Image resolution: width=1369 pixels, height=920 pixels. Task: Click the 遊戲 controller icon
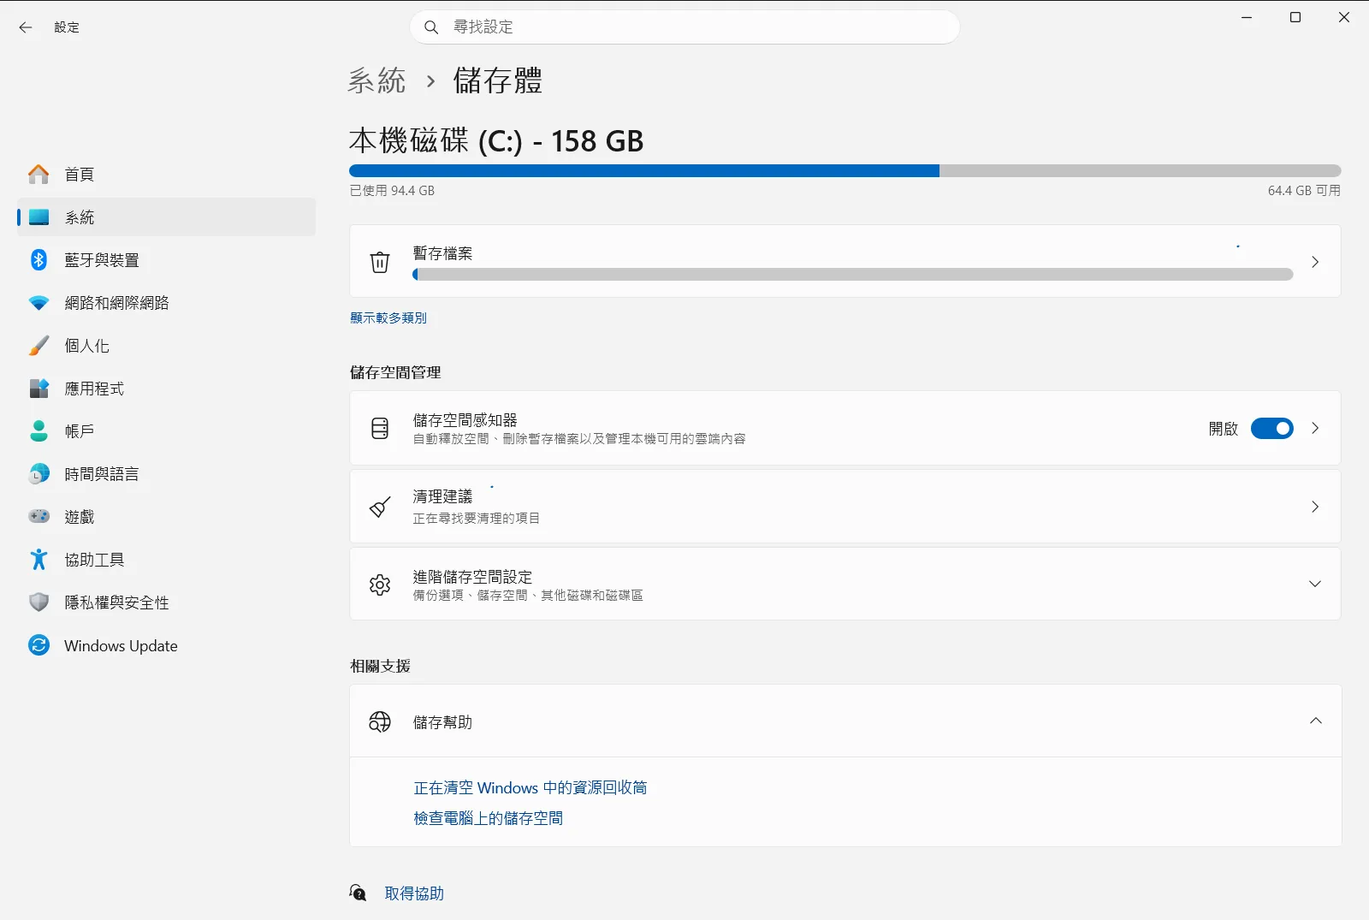(39, 517)
